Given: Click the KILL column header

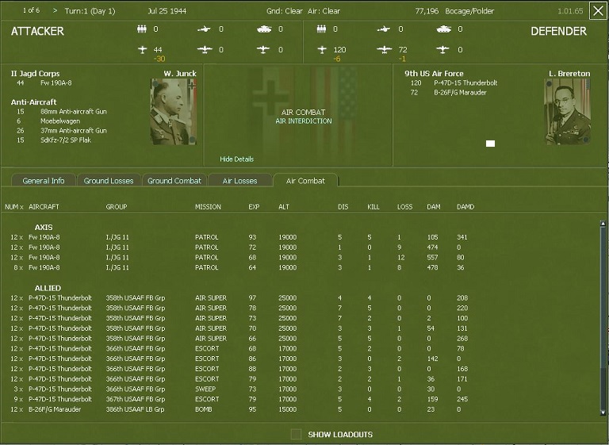Looking at the screenshot, I should (373, 207).
